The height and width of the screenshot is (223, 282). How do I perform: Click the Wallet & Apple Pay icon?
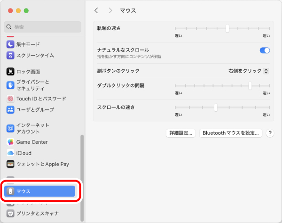click(x=10, y=164)
